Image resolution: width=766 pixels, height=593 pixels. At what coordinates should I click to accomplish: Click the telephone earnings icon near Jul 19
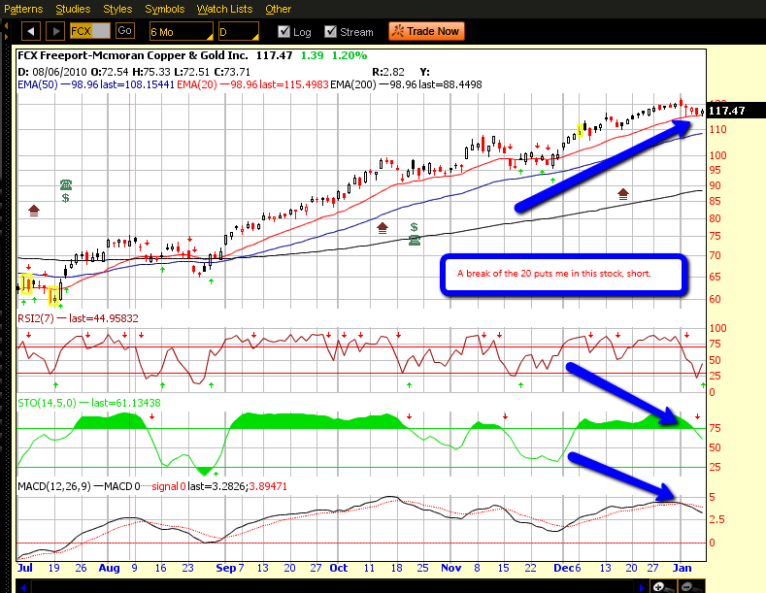66,184
